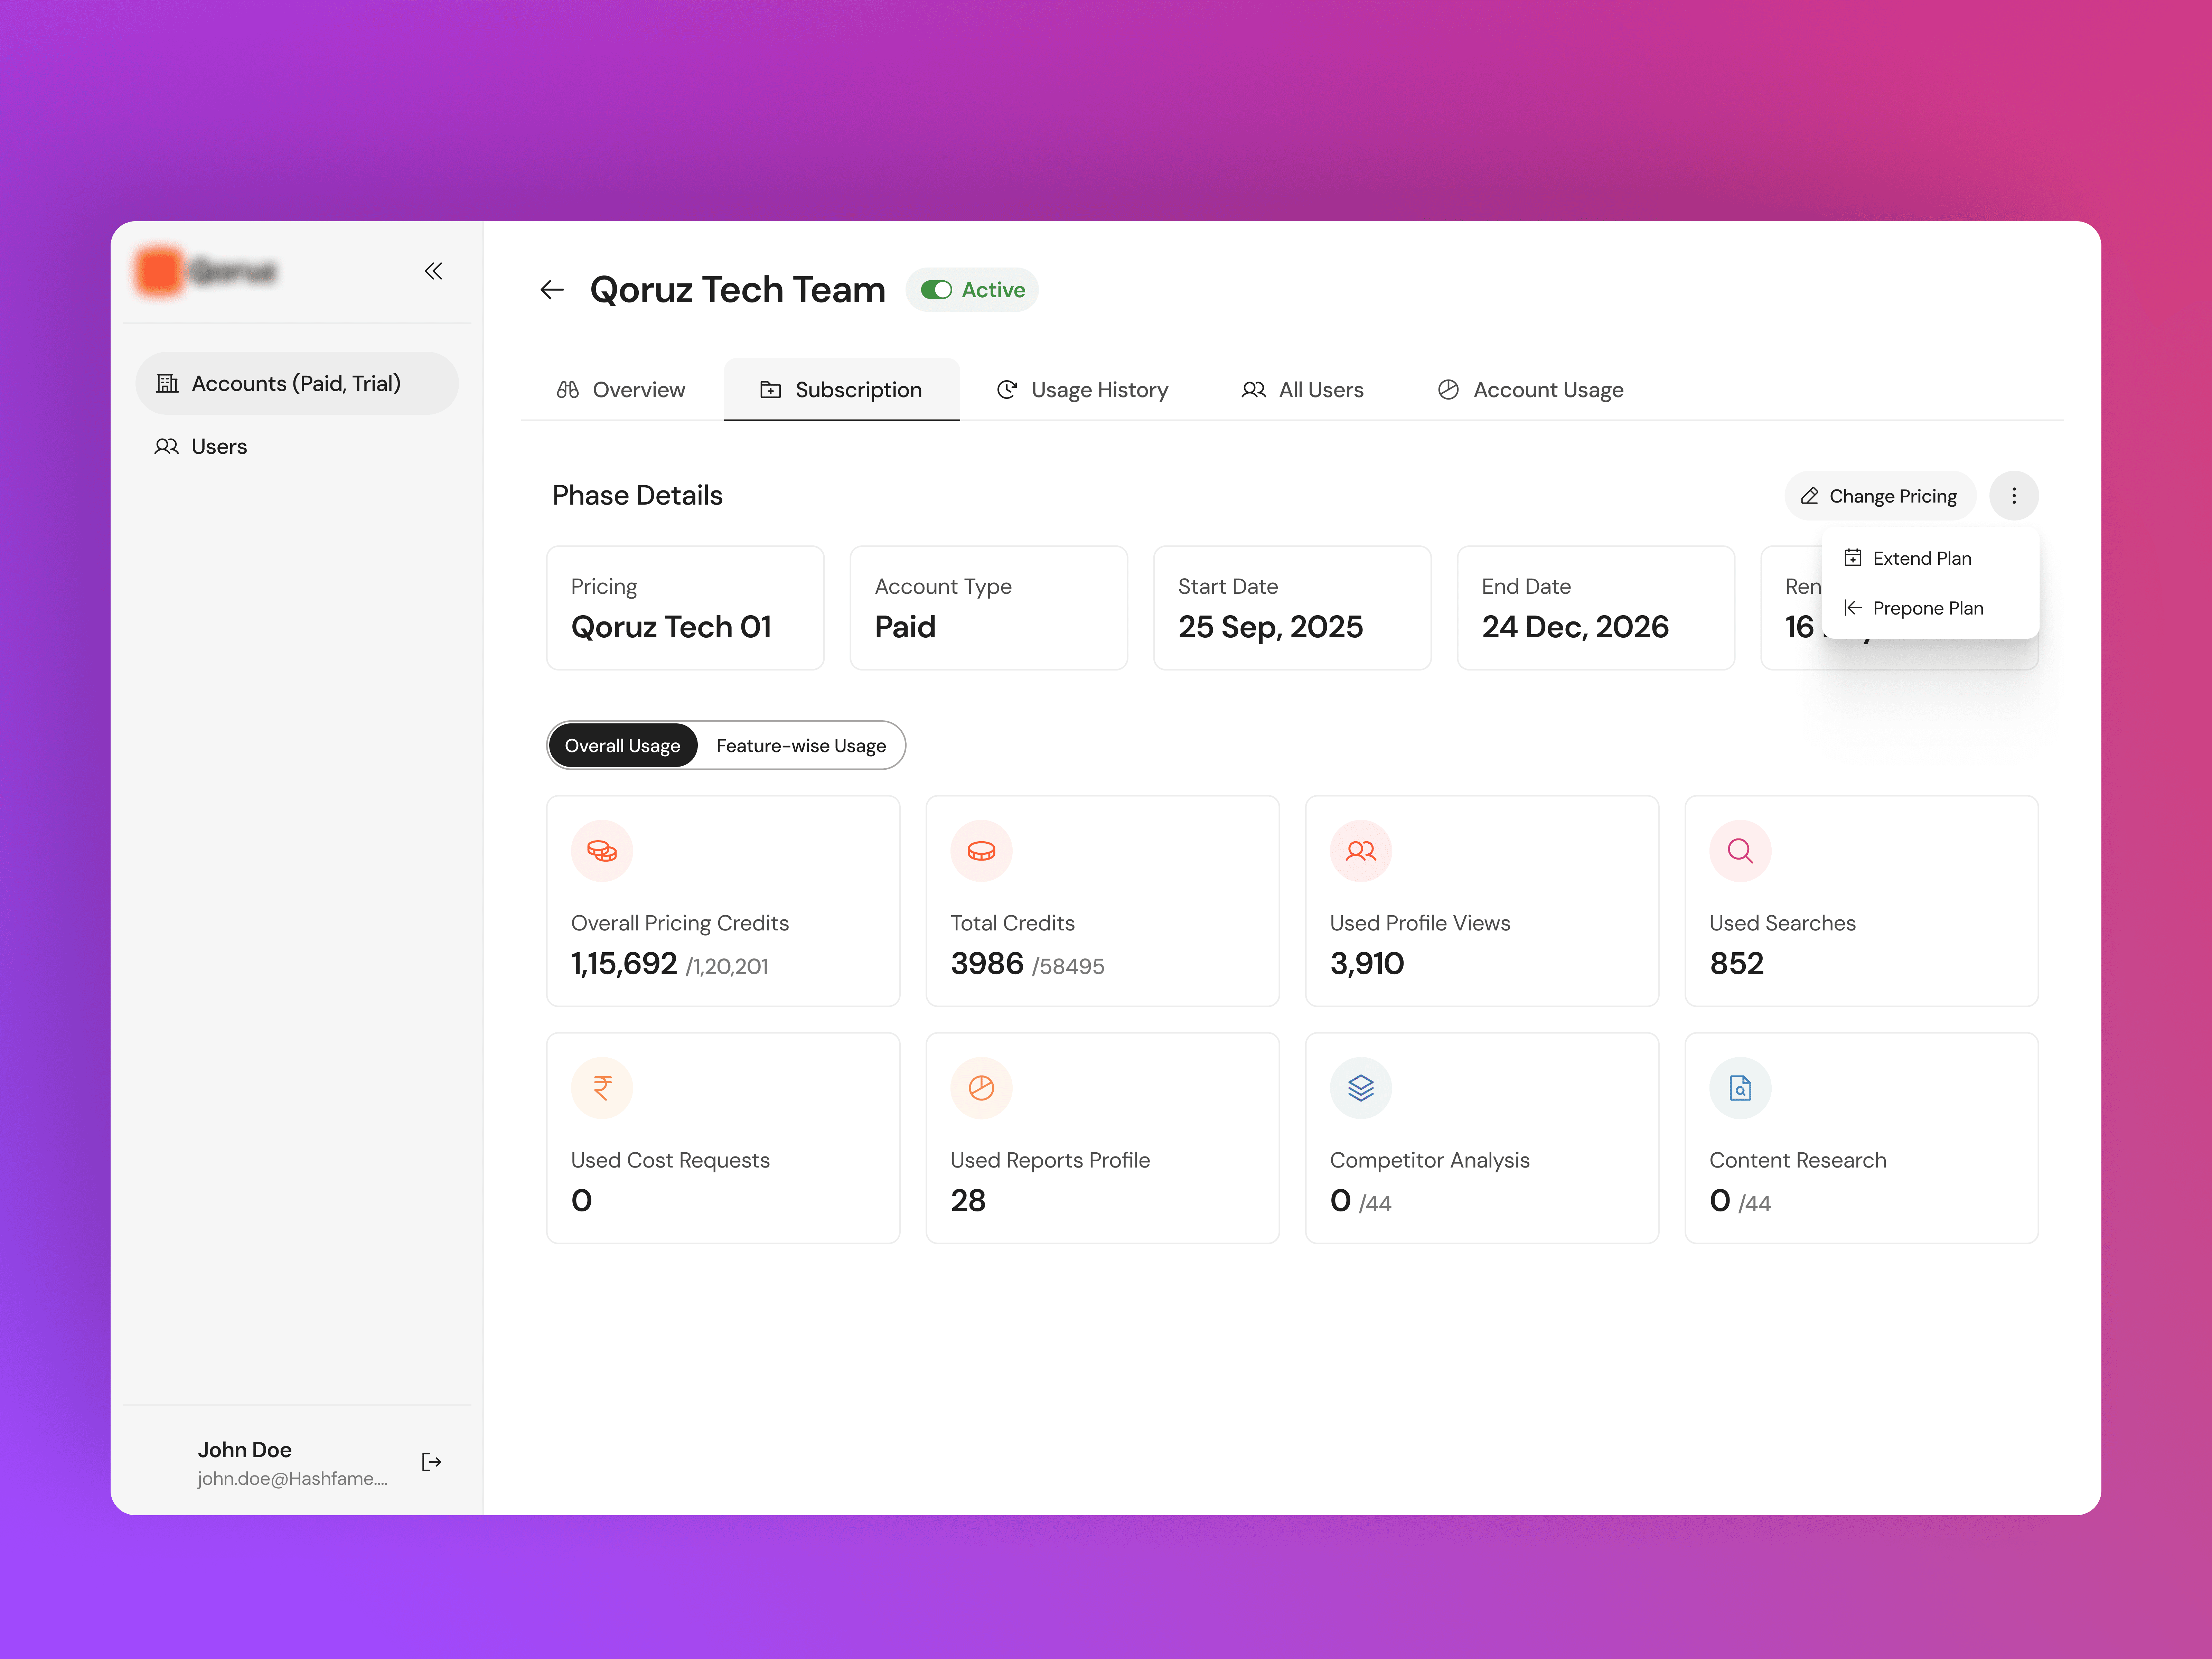
Task: Switch to Feature-wise Usage view
Action: point(801,746)
